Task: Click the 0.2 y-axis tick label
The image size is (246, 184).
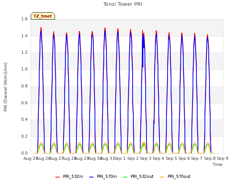Action: (x=24, y=136)
